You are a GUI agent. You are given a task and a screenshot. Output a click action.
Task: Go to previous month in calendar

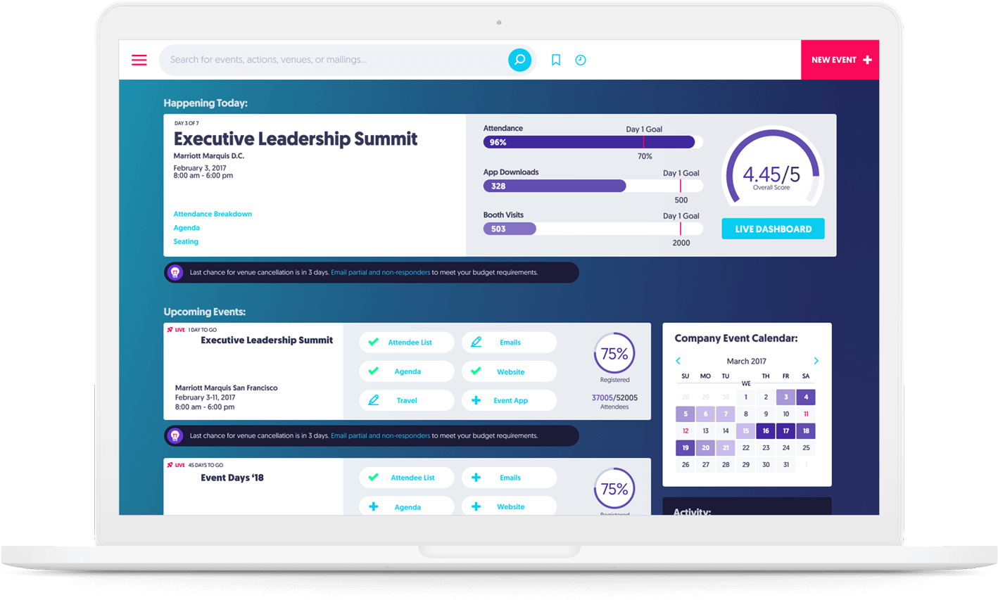click(678, 361)
